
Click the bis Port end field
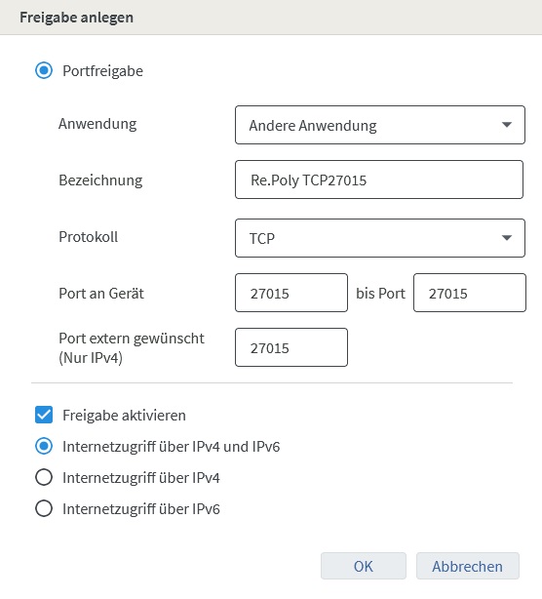coord(470,293)
